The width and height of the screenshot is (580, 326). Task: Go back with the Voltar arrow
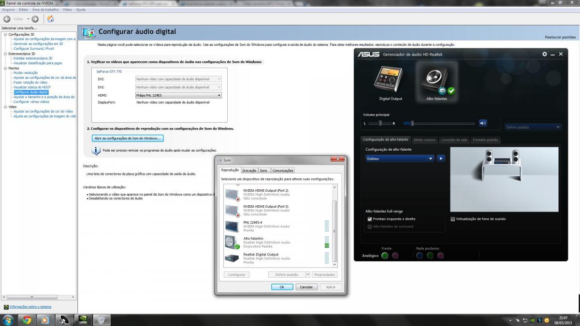tap(7, 19)
